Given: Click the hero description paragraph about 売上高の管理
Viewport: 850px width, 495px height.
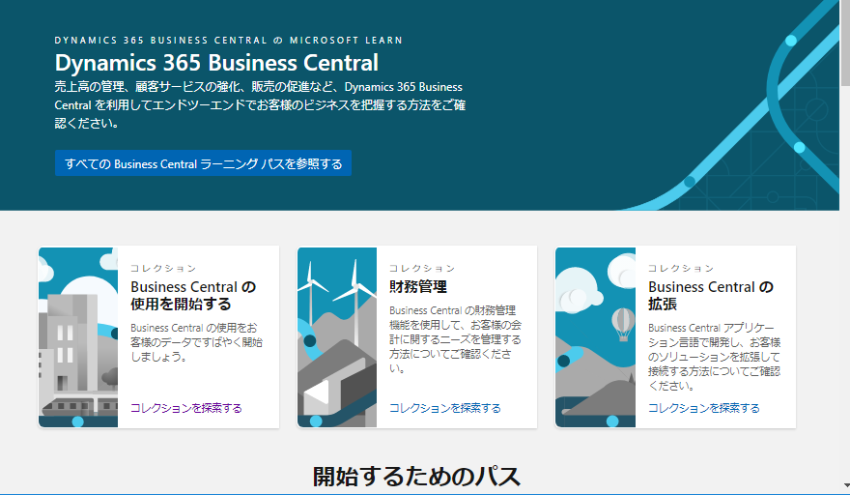Looking at the screenshot, I should coord(259,105).
